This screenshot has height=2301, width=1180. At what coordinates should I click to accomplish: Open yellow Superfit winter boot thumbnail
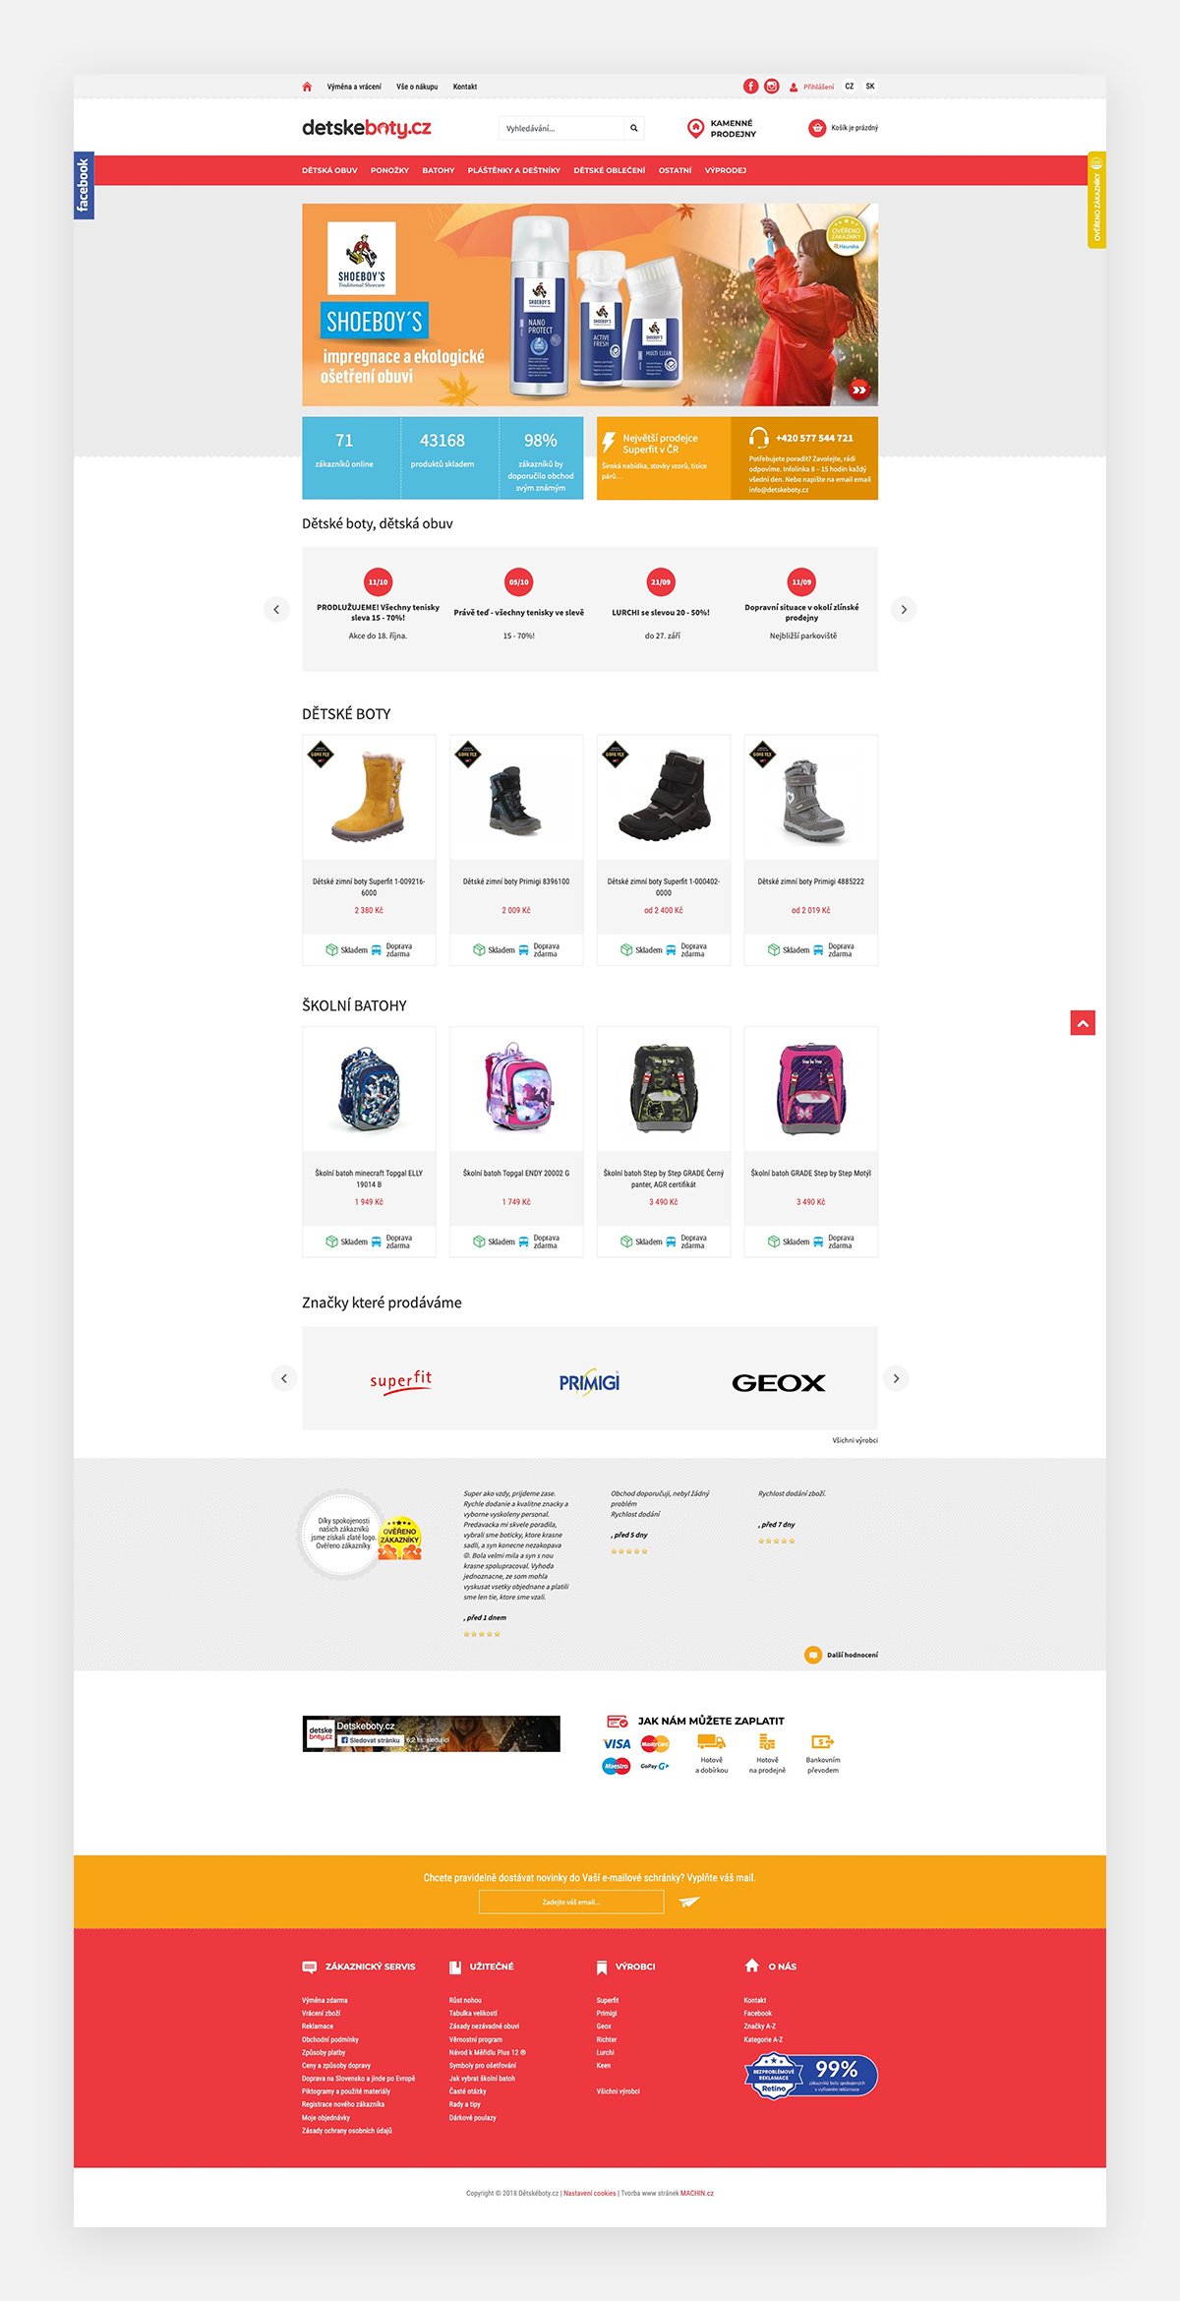[369, 795]
